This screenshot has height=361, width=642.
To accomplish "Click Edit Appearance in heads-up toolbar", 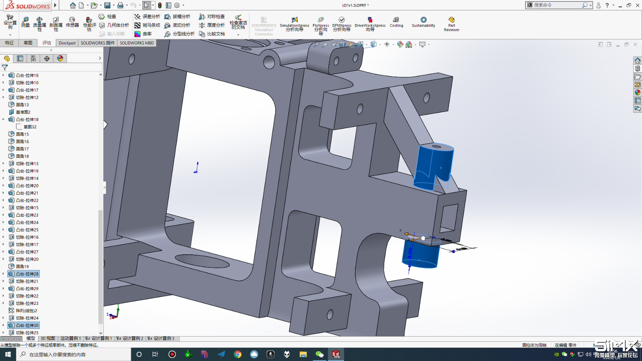I will point(400,45).
